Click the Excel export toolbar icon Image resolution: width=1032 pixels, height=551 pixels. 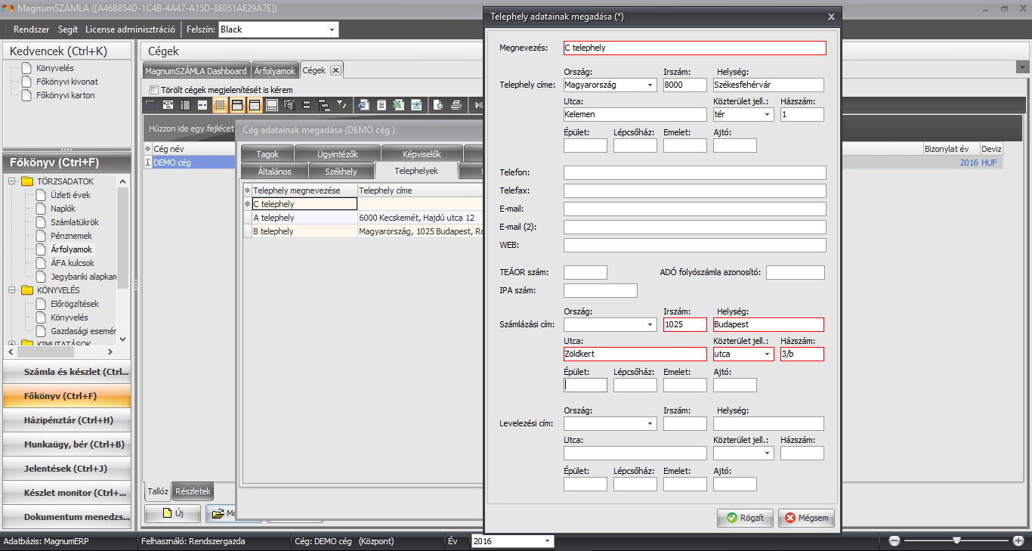pos(398,105)
